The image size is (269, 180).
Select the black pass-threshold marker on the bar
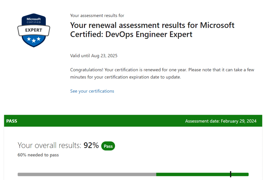(x=231, y=174)
